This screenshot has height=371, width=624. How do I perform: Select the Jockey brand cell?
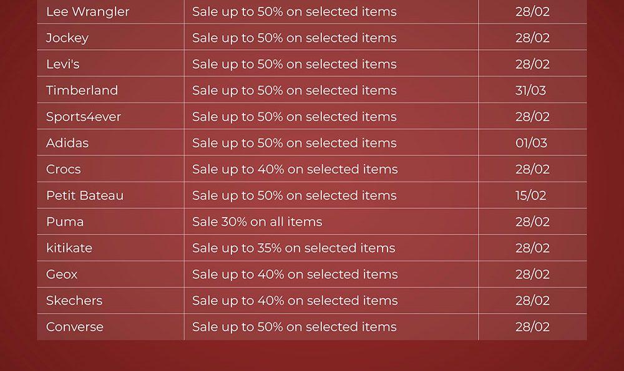(67, 38)
